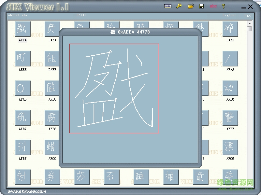Viewport: 261px width, 195px height.
Task: Click inside the red glyph preview area
Action: point(115,88)
